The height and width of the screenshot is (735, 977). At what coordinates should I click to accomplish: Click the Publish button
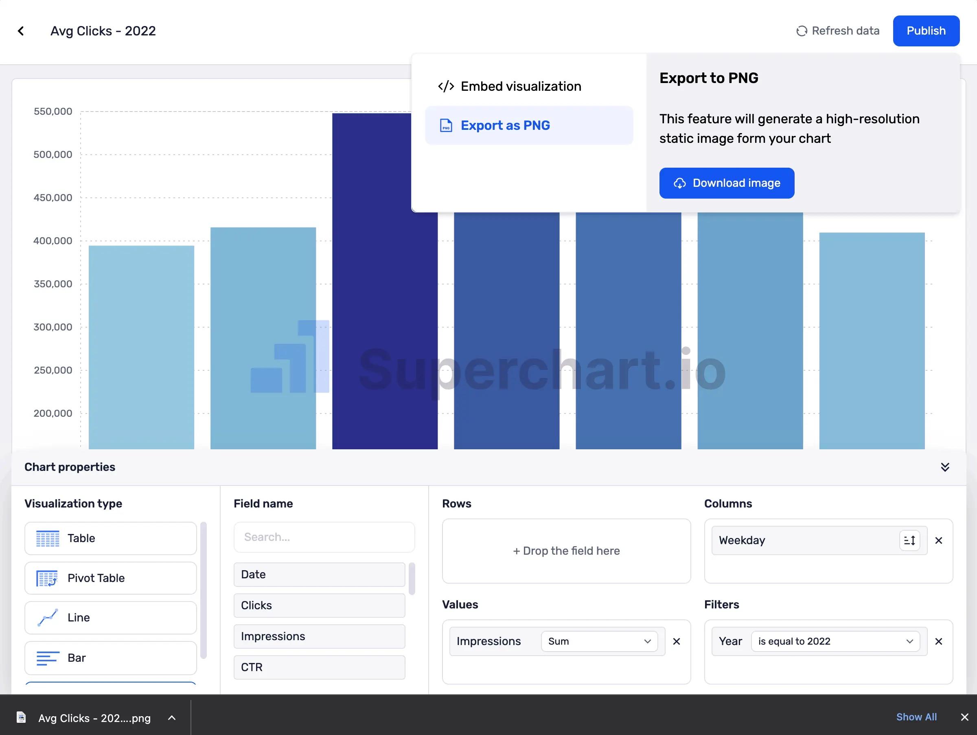pyautogui.click(x=926, y=31)
